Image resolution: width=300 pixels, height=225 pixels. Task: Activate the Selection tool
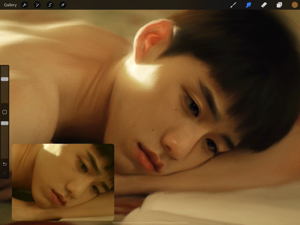50,5
